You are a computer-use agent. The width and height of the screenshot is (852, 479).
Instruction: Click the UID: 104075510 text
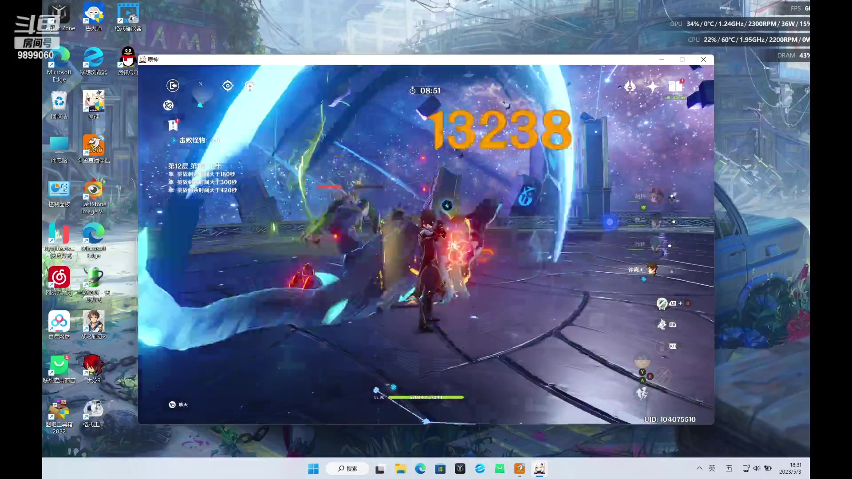click(670, 419)
